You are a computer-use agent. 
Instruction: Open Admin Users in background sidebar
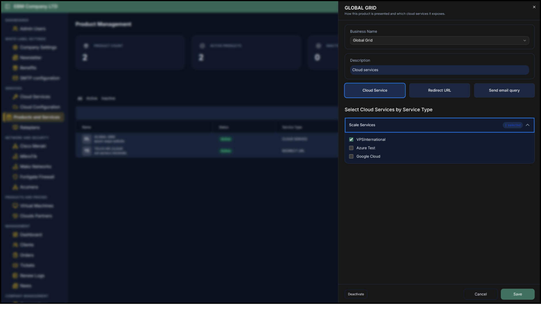click(29, 29)
